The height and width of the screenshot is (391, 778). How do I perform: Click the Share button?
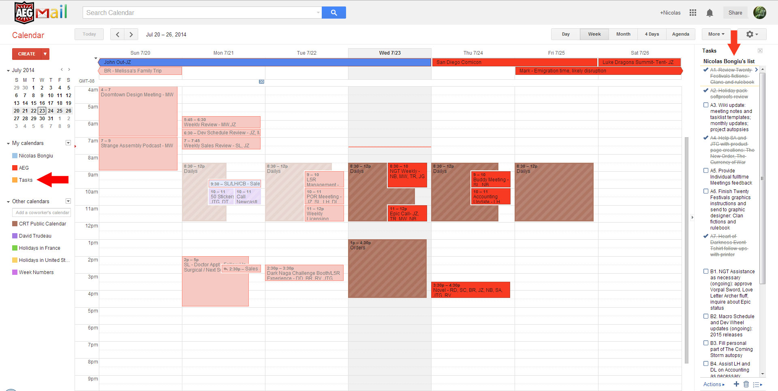click(735, 13)
